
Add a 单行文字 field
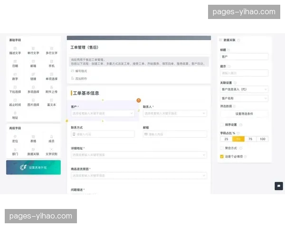click(33, 51)
